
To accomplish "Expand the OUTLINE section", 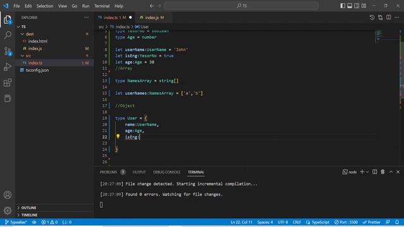I will point(54,207).
